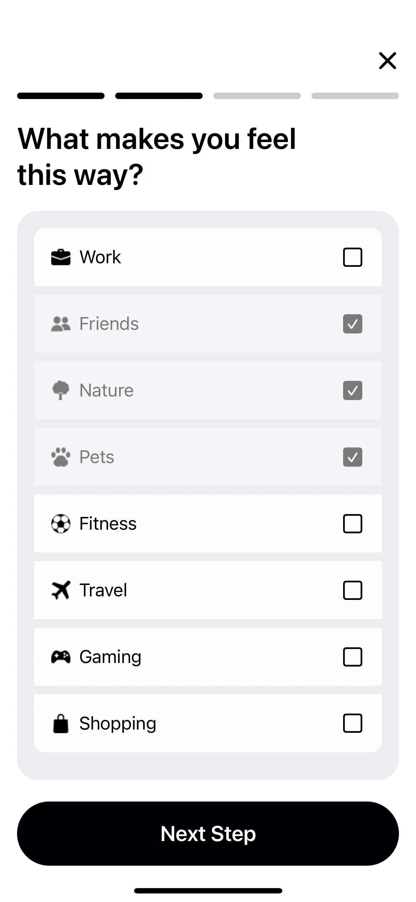Uncheck the Nature checkbox
This screenshot has height=902, width=416.
[353, 390]
